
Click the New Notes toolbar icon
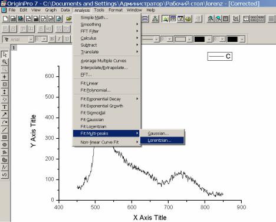(x=59, y=19)
